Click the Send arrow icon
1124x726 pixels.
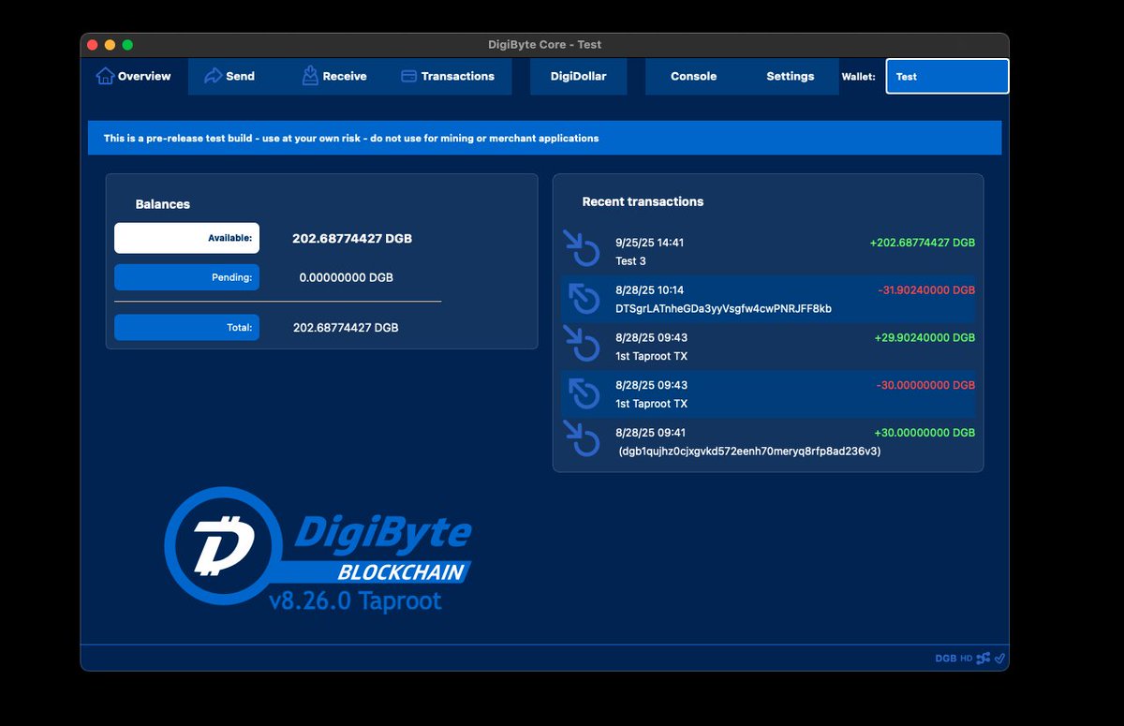click(x=213, y=76)
